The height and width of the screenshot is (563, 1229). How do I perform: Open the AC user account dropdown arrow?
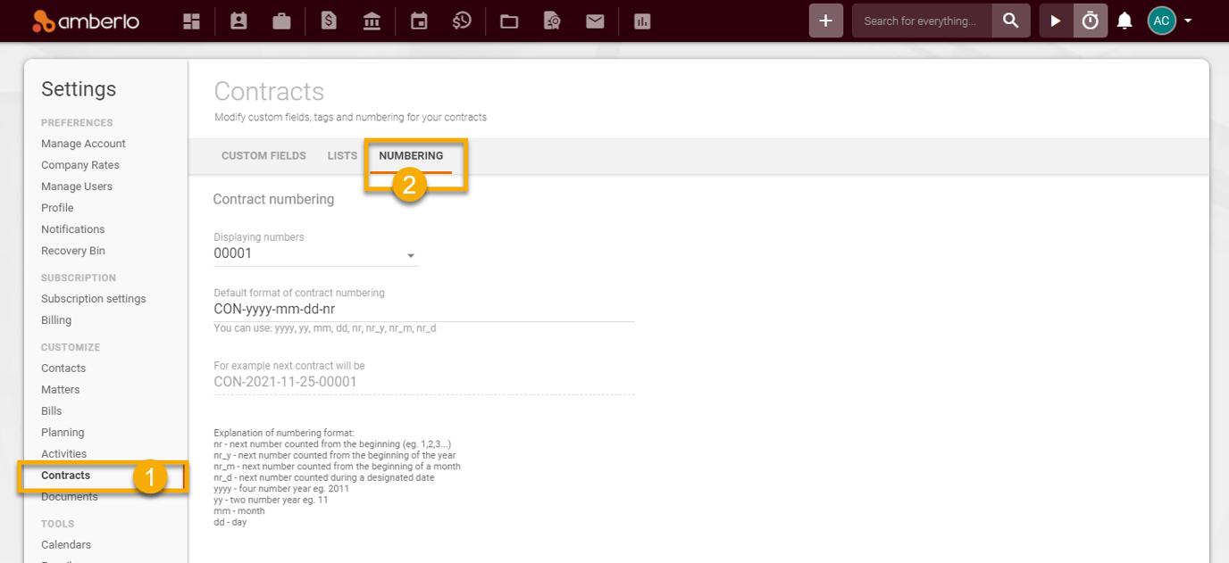(x=1188, y=21)
